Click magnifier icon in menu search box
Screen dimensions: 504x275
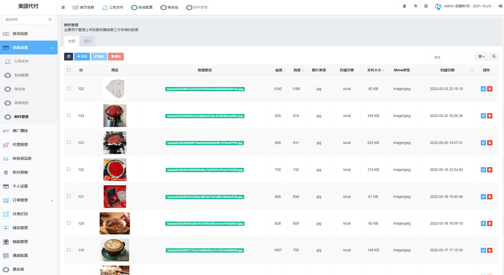[x=50, y=19]
